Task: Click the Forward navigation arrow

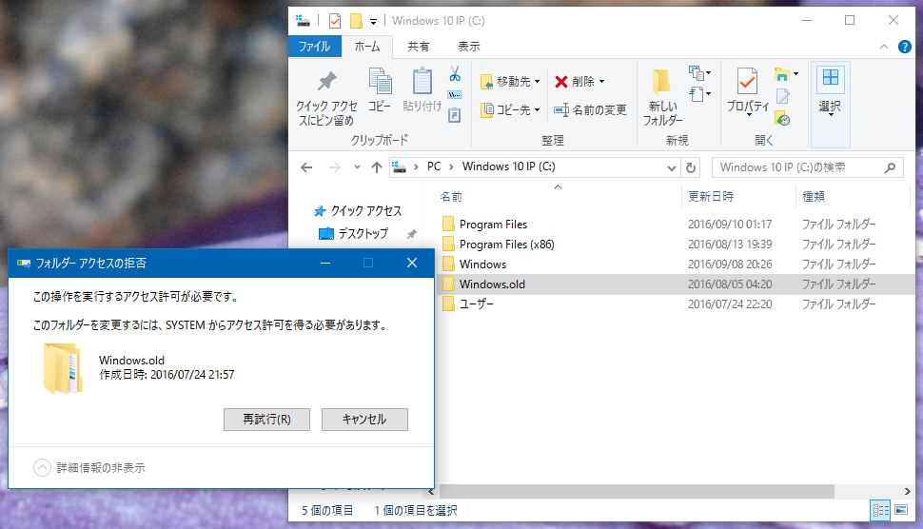Action: 334,167
